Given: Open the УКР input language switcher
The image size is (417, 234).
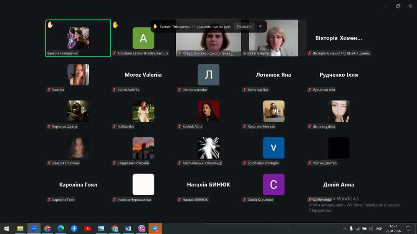Looking at the screenshot, I should pyautogui.click(x=379, y=229).
